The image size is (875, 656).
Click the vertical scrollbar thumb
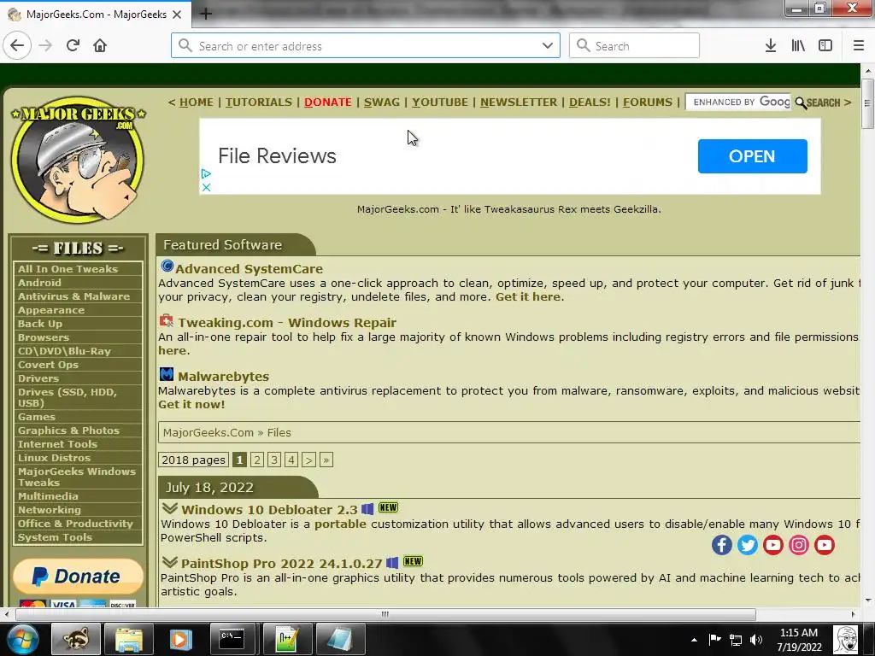point(867,103)
